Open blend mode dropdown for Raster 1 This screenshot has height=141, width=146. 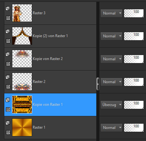pyautogui.click(x=111, y=128)
